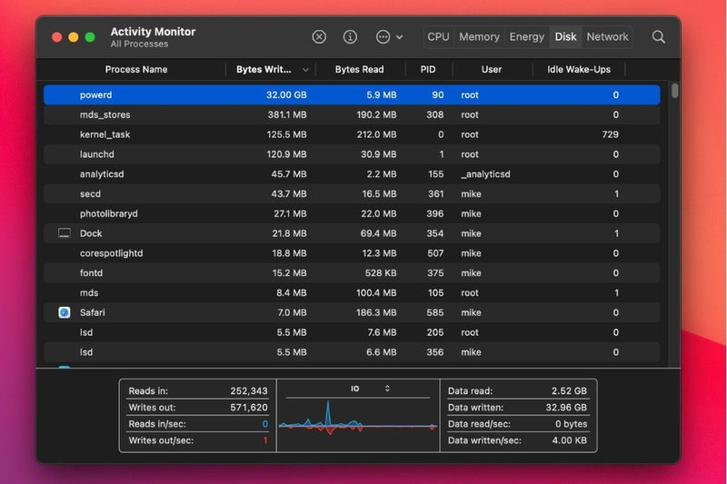This screenshot has width=727, height=484.
Task: Select the analyticsd process row
Action: click(x=352, y=174)
